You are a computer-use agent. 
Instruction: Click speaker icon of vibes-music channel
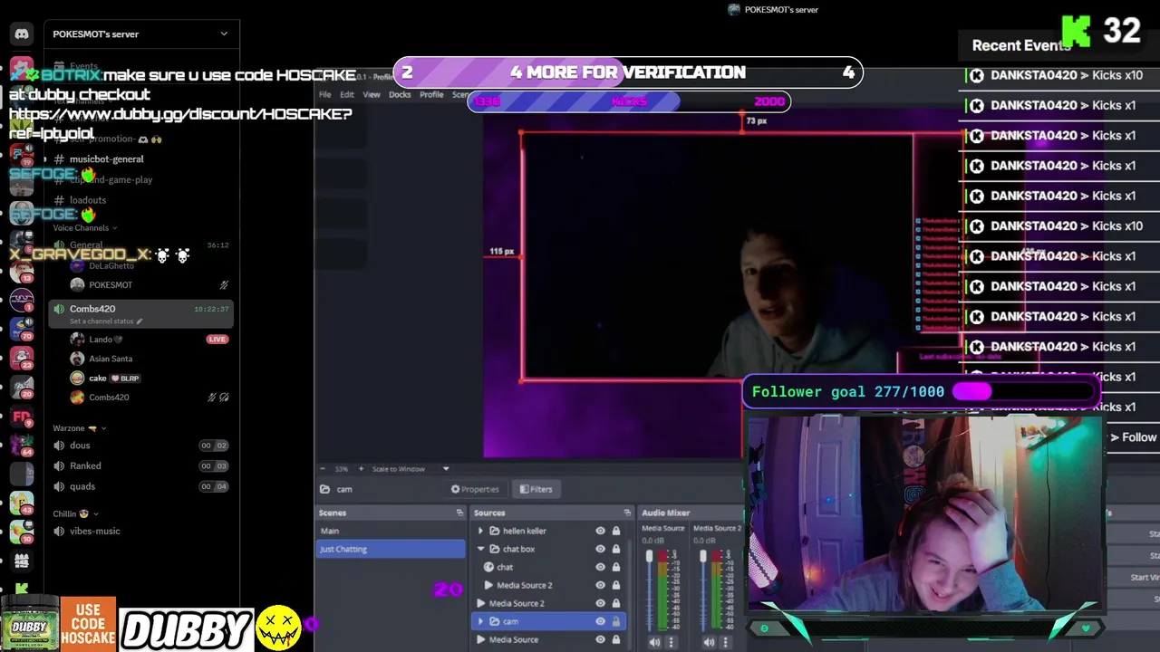[59, 532]
